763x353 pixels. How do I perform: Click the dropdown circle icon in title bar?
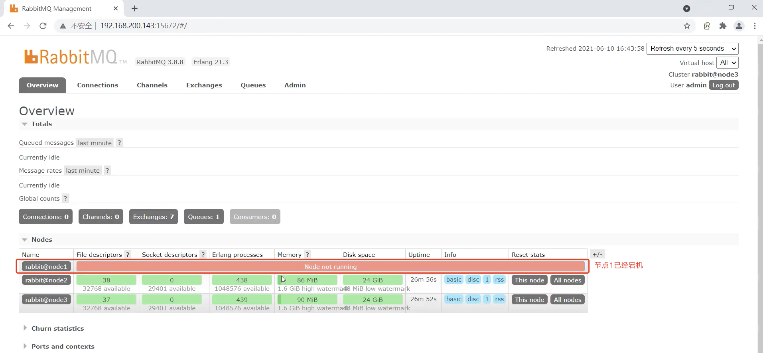(687, 8)
